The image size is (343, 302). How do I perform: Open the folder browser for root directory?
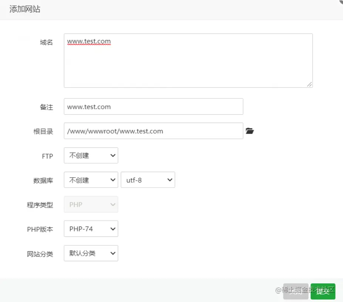pos(250,131)
